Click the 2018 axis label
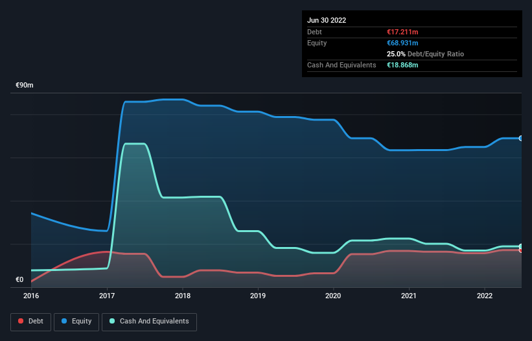The height and width of the screenshot is (341, 532). click(x=183, y=296)
